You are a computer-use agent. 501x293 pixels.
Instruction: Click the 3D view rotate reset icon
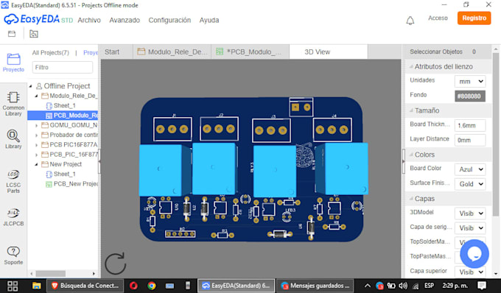click(x=116, y=264)
